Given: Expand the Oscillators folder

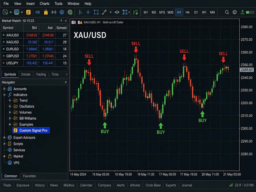Looking at the screenshot, I should [10, 106].
